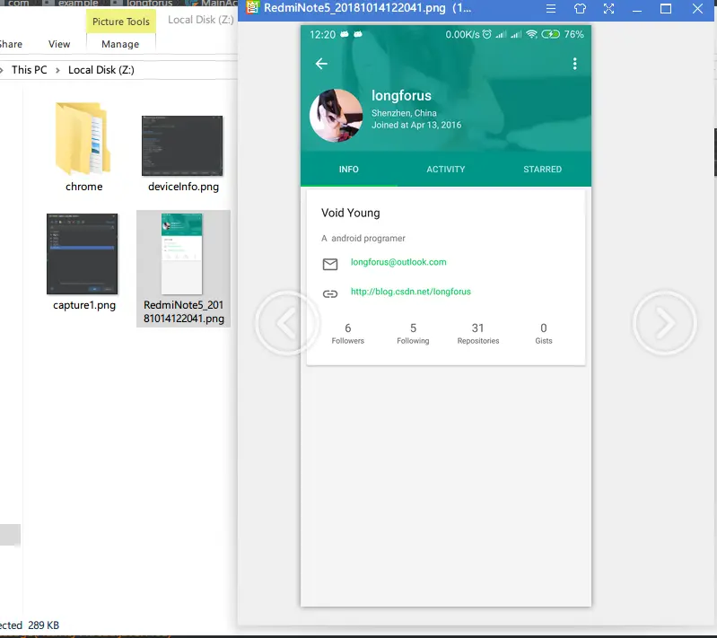717x638 pixels.
Task: Click the envelope email icon
Action: 330,264
